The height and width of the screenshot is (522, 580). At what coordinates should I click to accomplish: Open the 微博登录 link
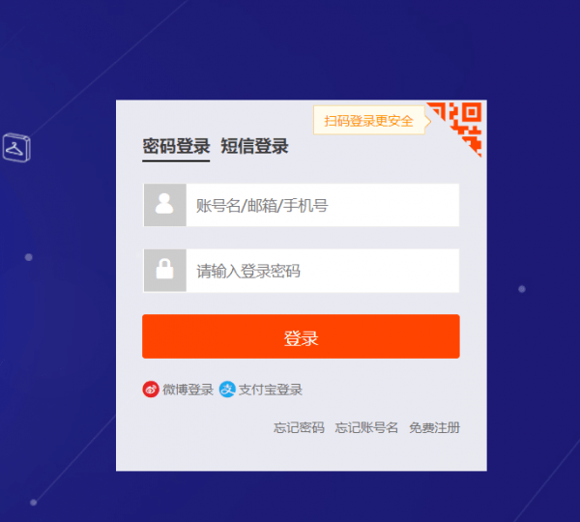[x=188, y=390]
